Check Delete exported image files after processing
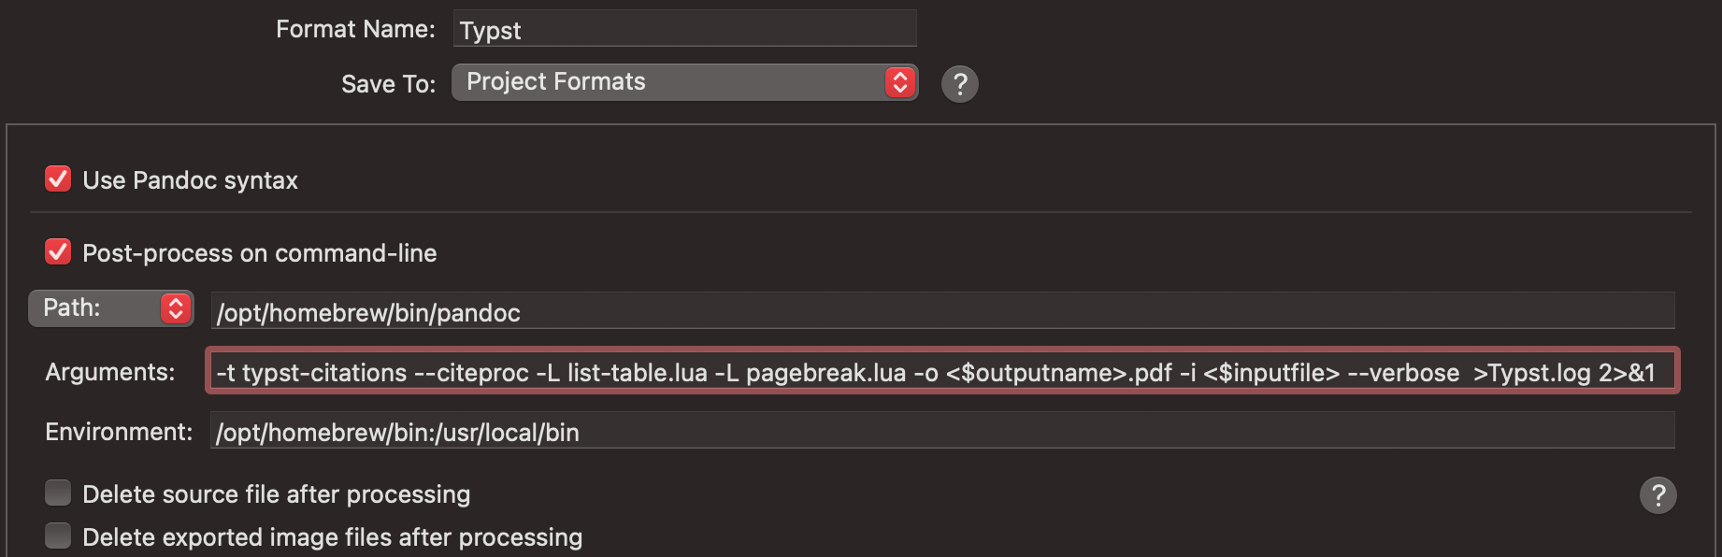Viewport: 1722px width, 557px height. pos(58,536)
